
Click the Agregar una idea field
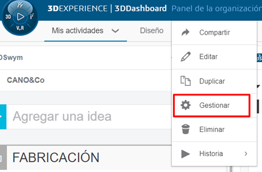(89, 116)
